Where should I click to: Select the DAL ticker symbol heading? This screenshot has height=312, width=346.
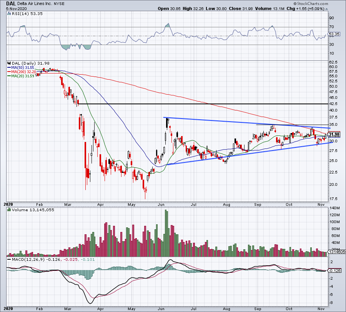pos(11,3)
